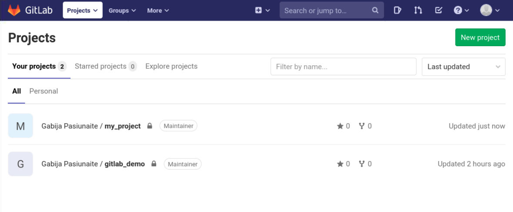This screenshot has height=212, width=513.
Task: Click the Filter by name field
Action: pos(343,67)
